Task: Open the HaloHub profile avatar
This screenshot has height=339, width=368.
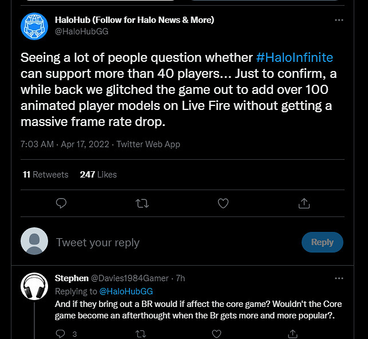Action: pyautogui.click(x=34, y=26)
